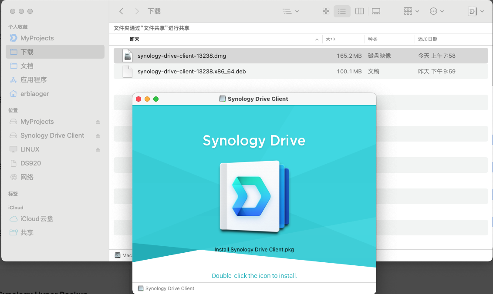493x294 pixels.
Task: Switch Finder to icon view
Action: point(326,11)
